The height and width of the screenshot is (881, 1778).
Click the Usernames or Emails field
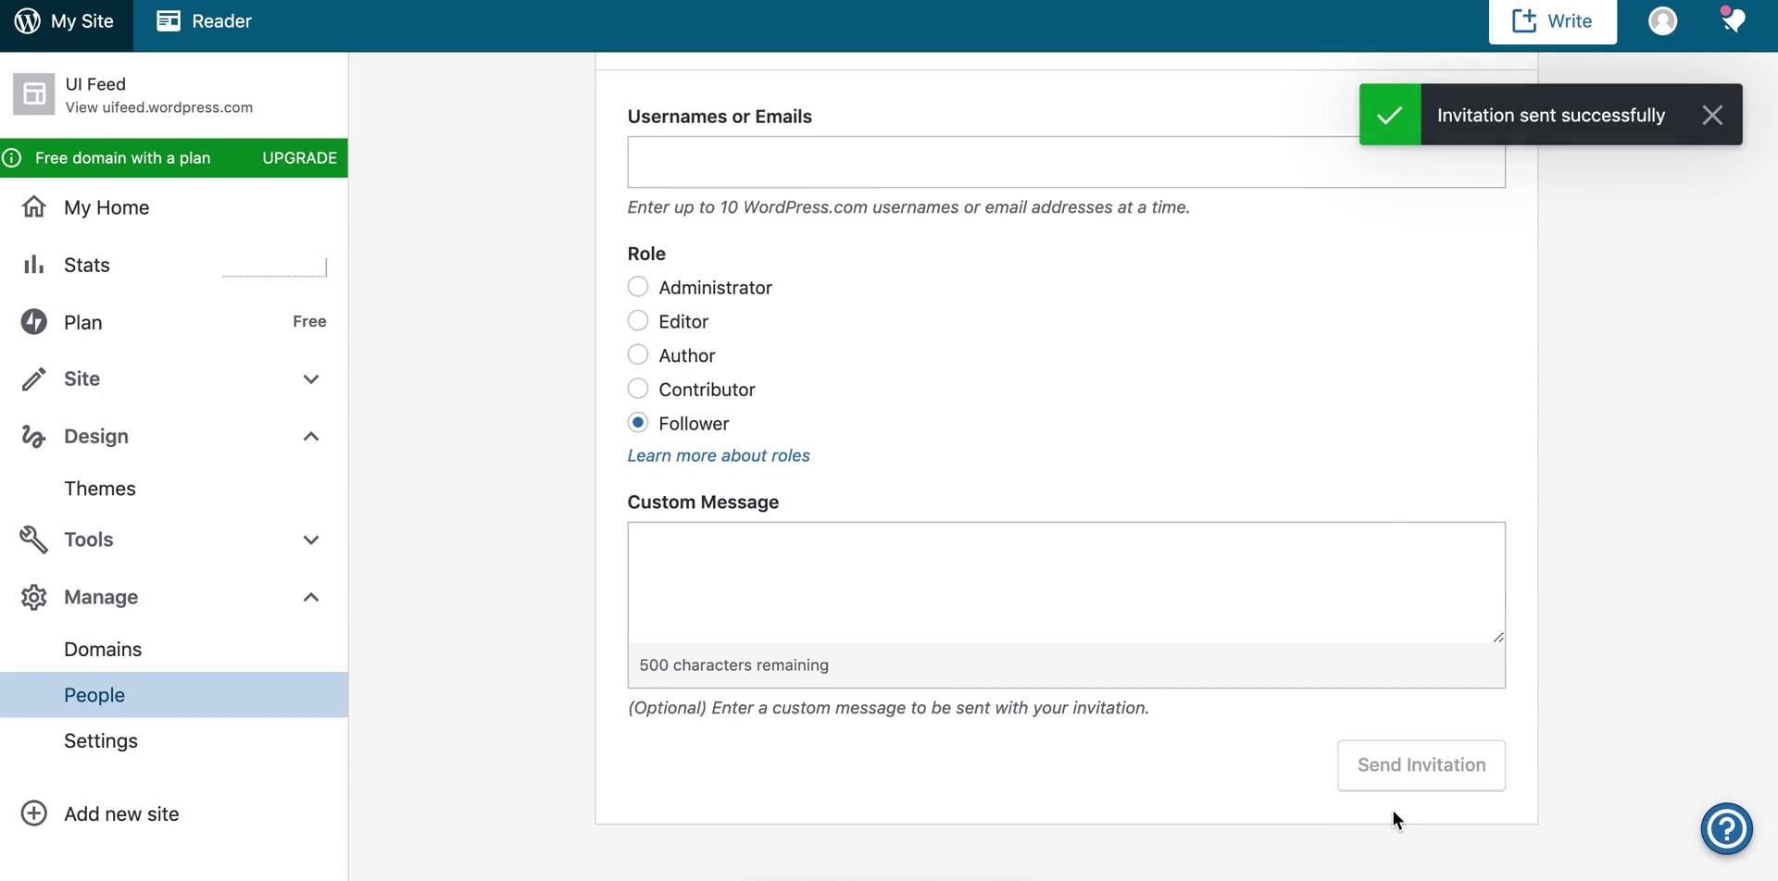pos(1065,162)
